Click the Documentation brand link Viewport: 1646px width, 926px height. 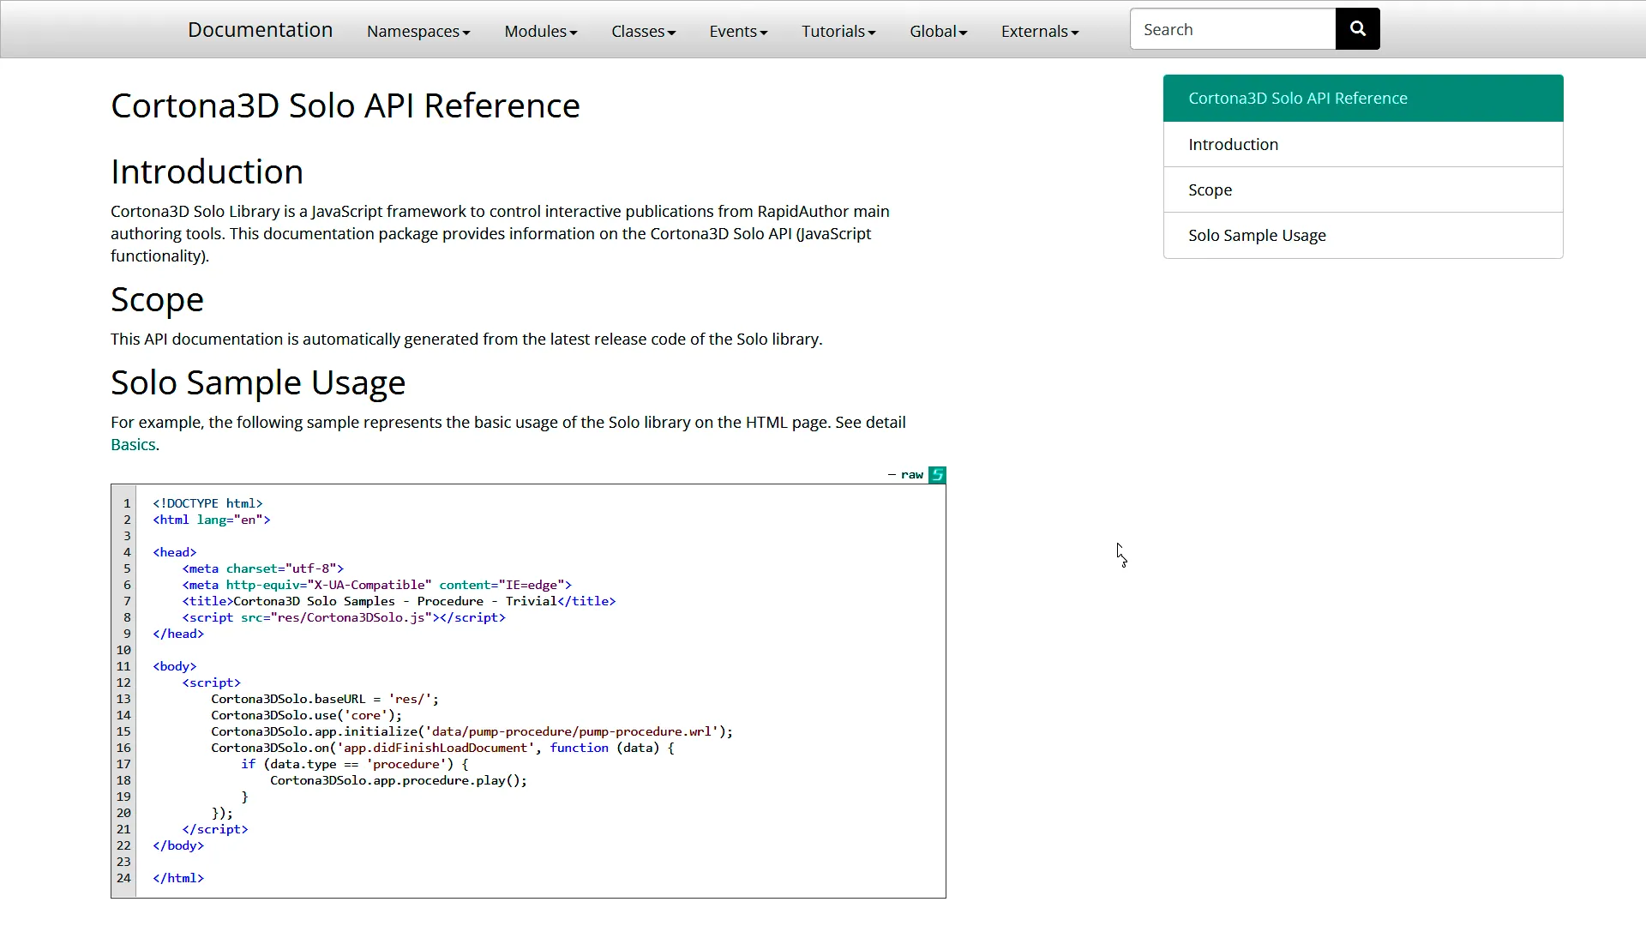click(260, 30)
